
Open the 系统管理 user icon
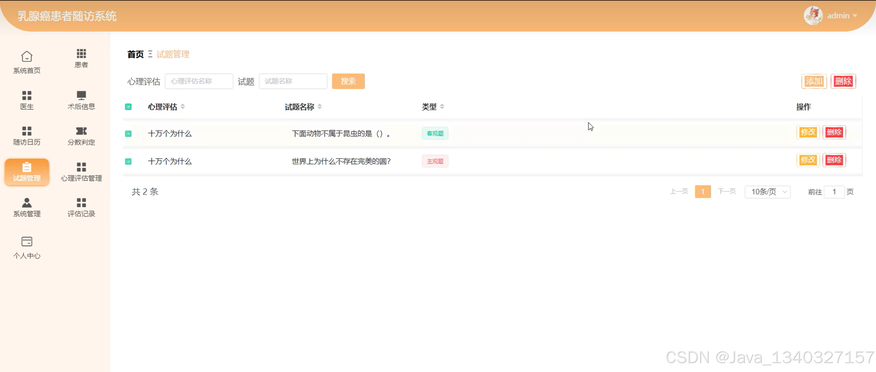26,203
